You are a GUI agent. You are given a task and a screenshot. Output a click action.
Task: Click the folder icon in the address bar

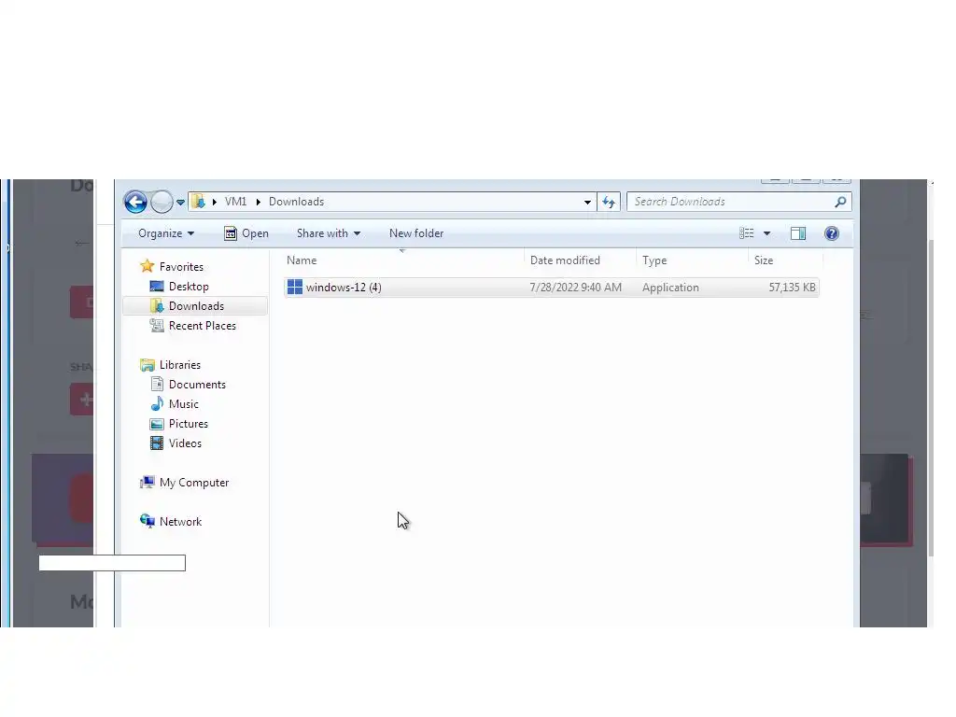tap(198, 202)
